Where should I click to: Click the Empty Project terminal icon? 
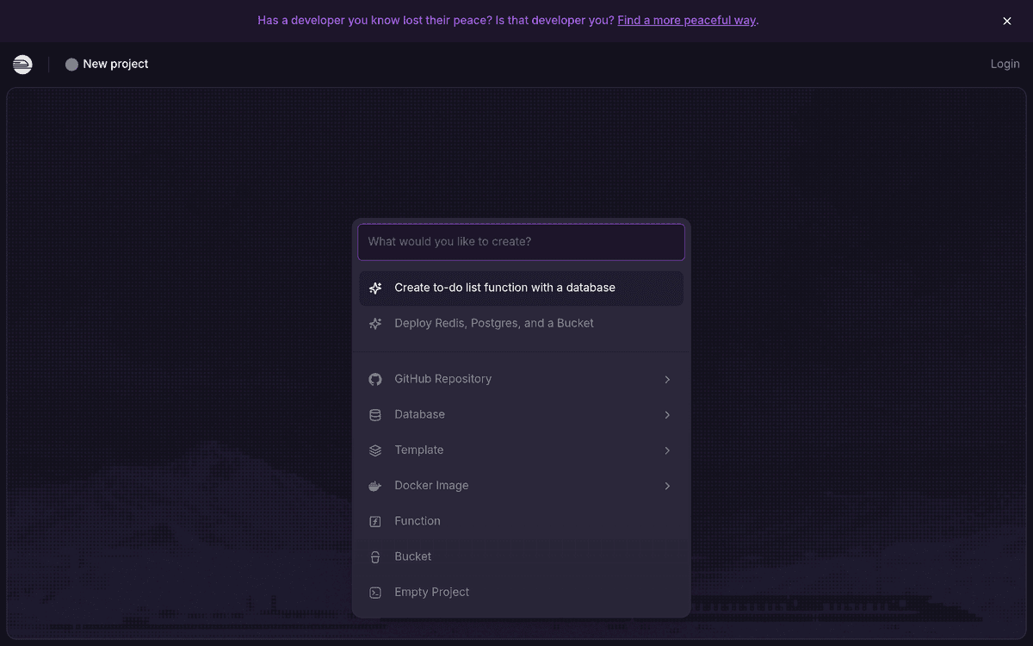[x=375, y=593]
